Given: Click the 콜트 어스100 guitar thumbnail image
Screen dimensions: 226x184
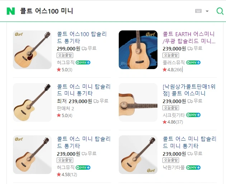Looking at the screenshot, I should [x=32, y=50].
